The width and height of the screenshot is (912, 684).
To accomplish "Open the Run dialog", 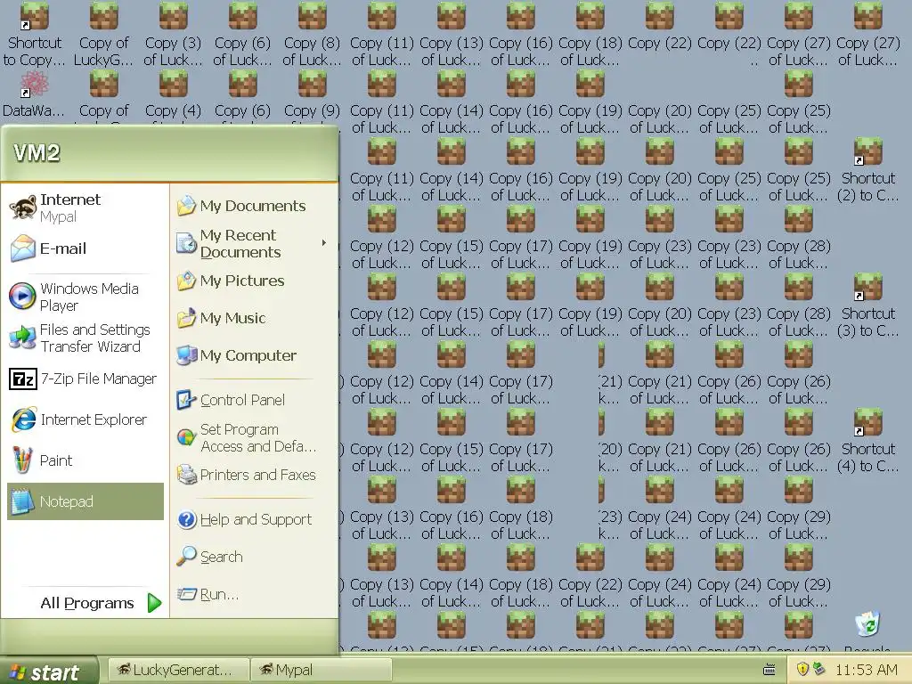I will (x=252, y=594).
